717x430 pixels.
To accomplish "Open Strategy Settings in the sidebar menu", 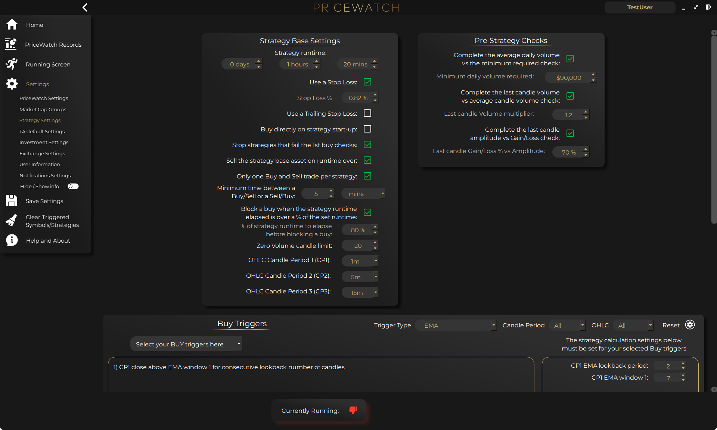I will click(x=40, y=120).
